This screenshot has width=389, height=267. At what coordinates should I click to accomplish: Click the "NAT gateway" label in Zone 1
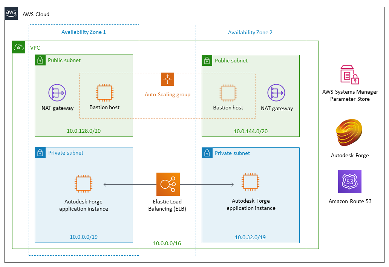click(x=58, y=108)
